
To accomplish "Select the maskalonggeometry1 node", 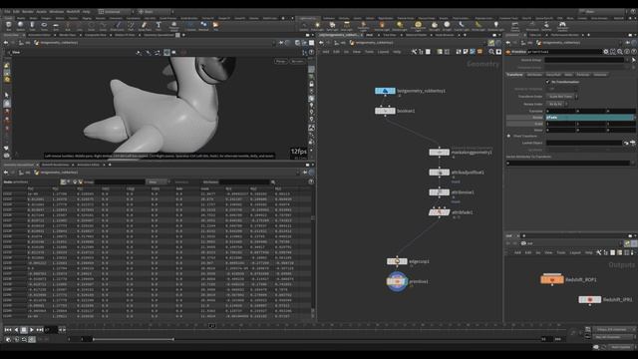I will click(439, 153).
